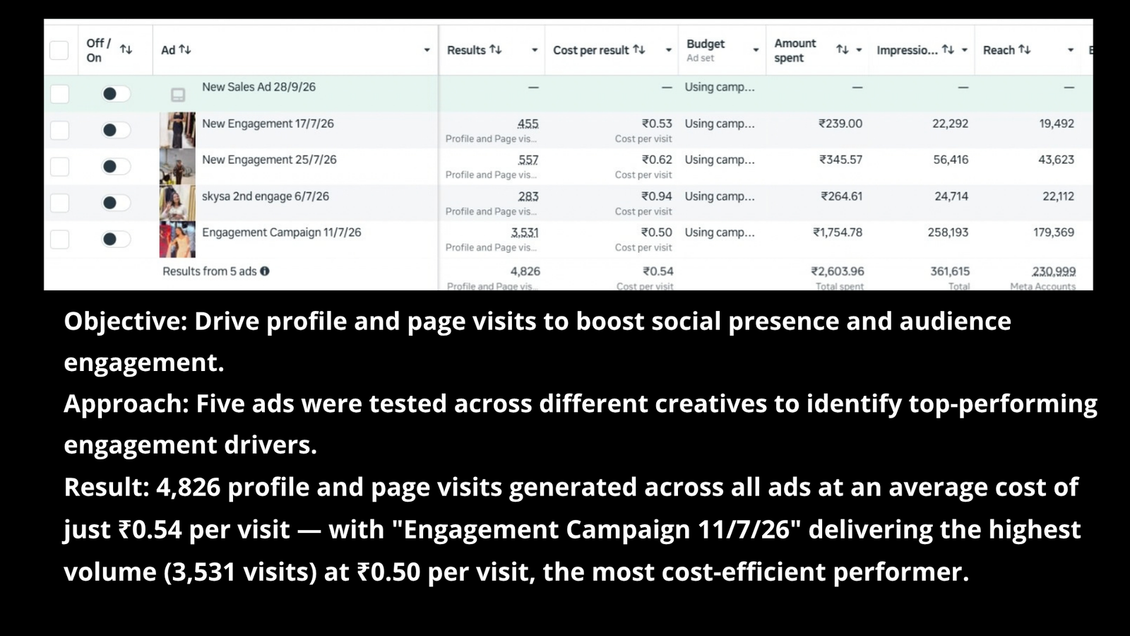Click the placeholder image icon for New Sales Ad
This screenshot has height=636, width=1130.
178,95
